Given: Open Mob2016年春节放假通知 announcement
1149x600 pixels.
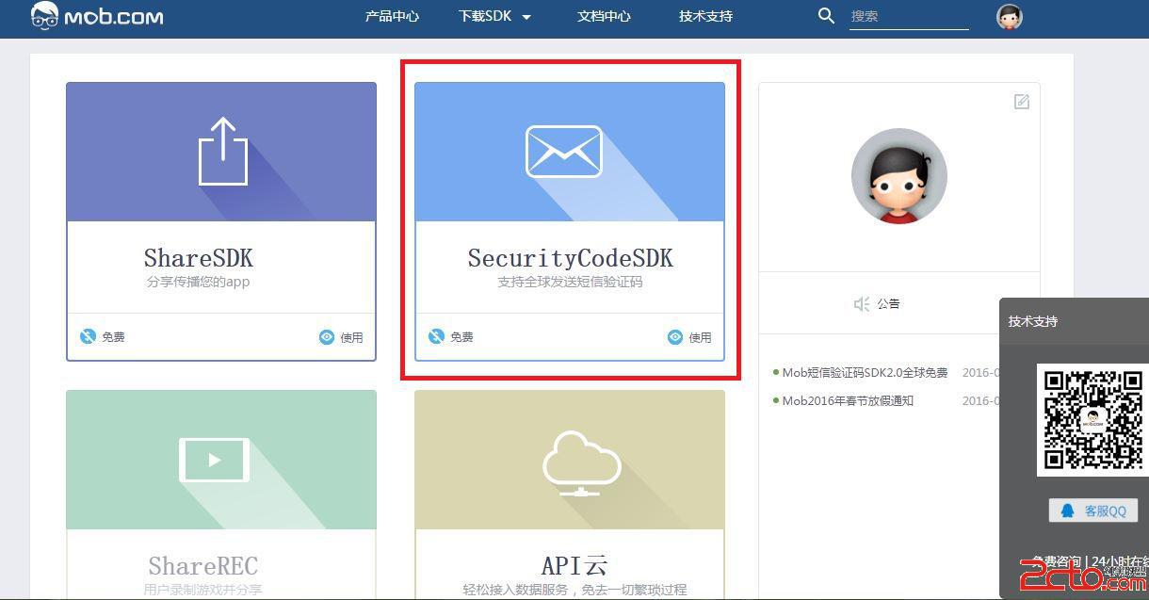Looking at the screenshot, I should 848,400.
